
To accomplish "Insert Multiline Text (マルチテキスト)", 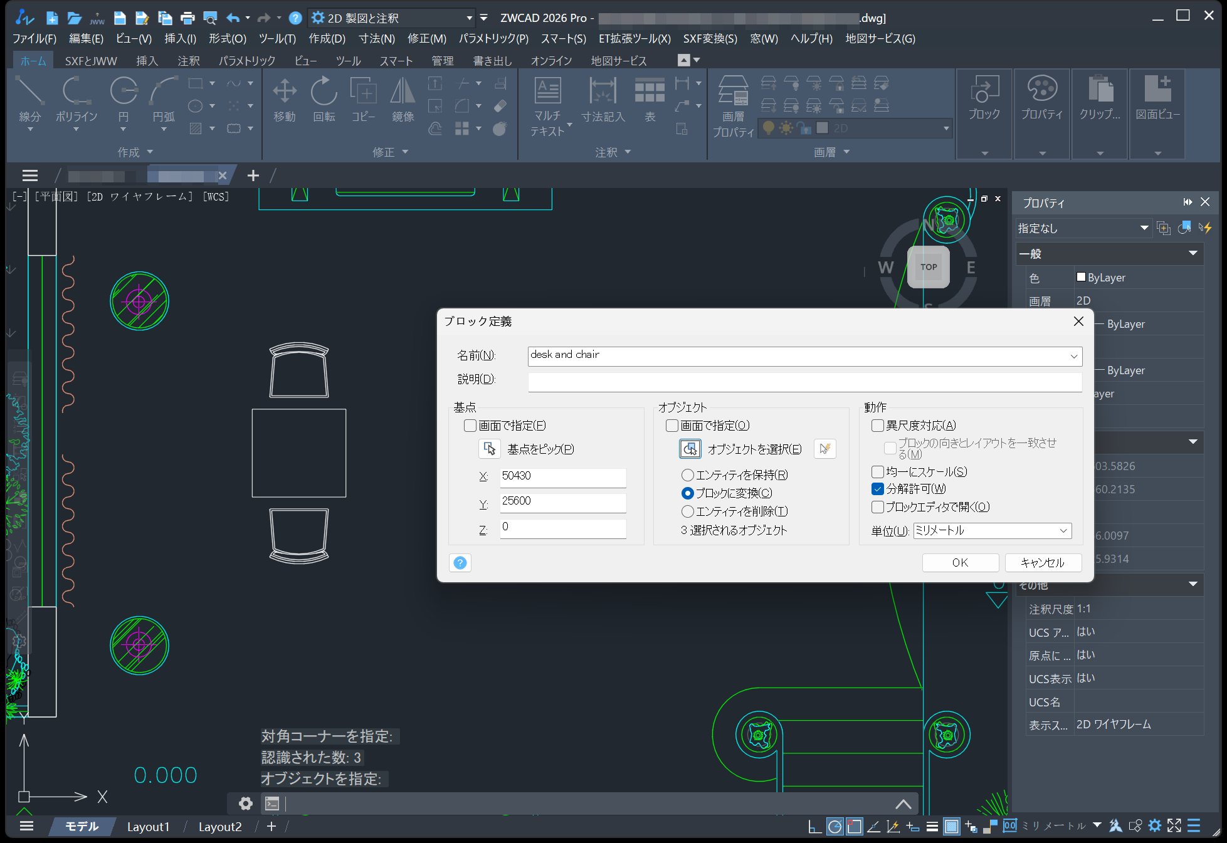I will tap(548, 105).
